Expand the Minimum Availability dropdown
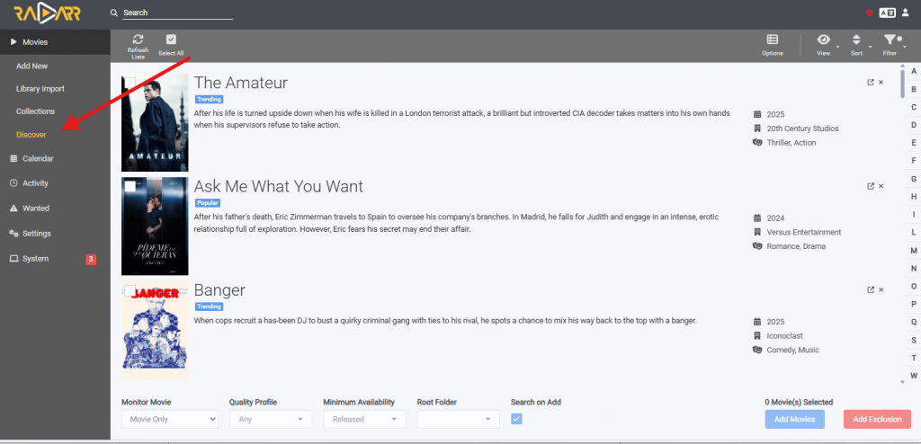 (x=364, y=420)
